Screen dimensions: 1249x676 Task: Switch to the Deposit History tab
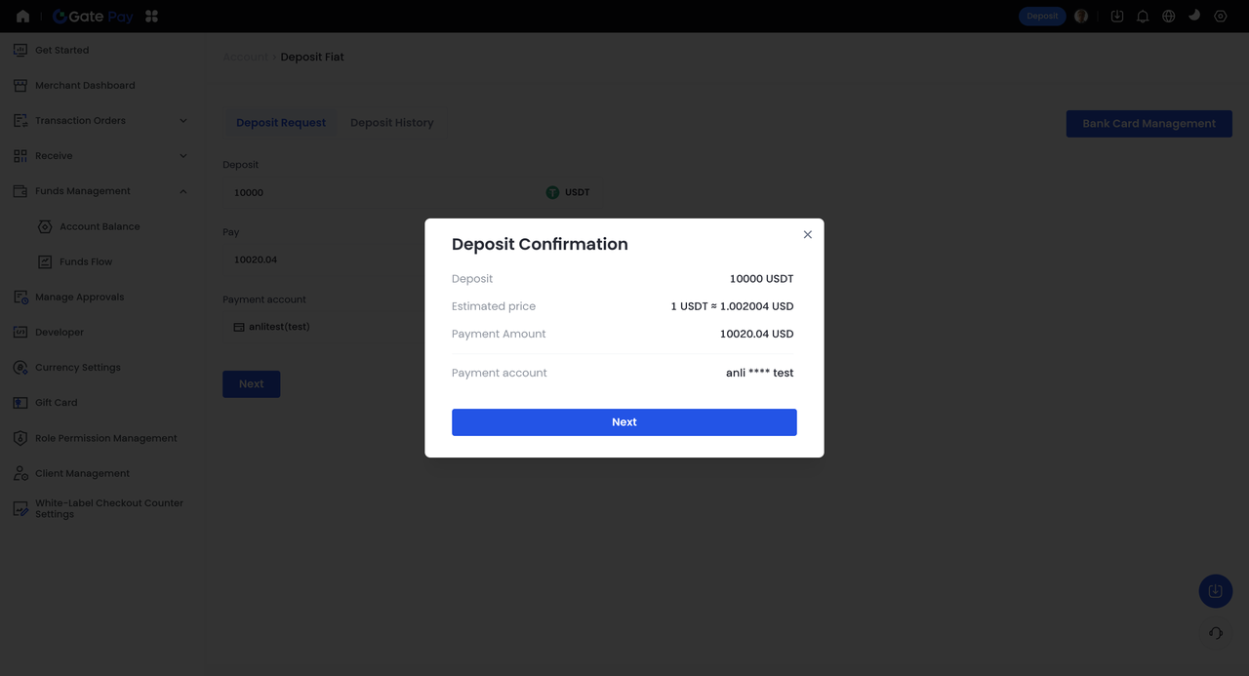391,123
